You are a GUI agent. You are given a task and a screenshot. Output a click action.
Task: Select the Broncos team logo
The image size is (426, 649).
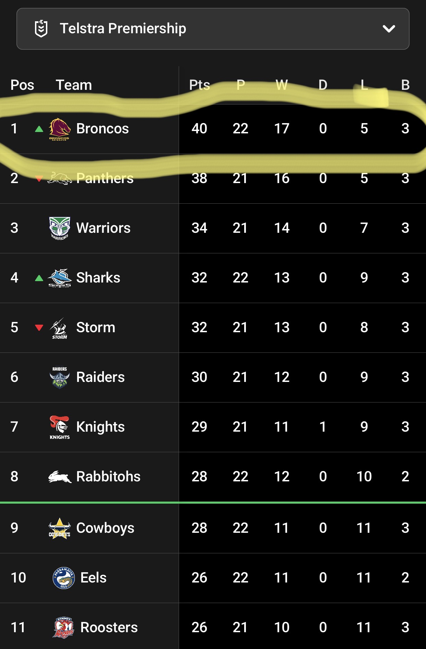coord(60,129)
